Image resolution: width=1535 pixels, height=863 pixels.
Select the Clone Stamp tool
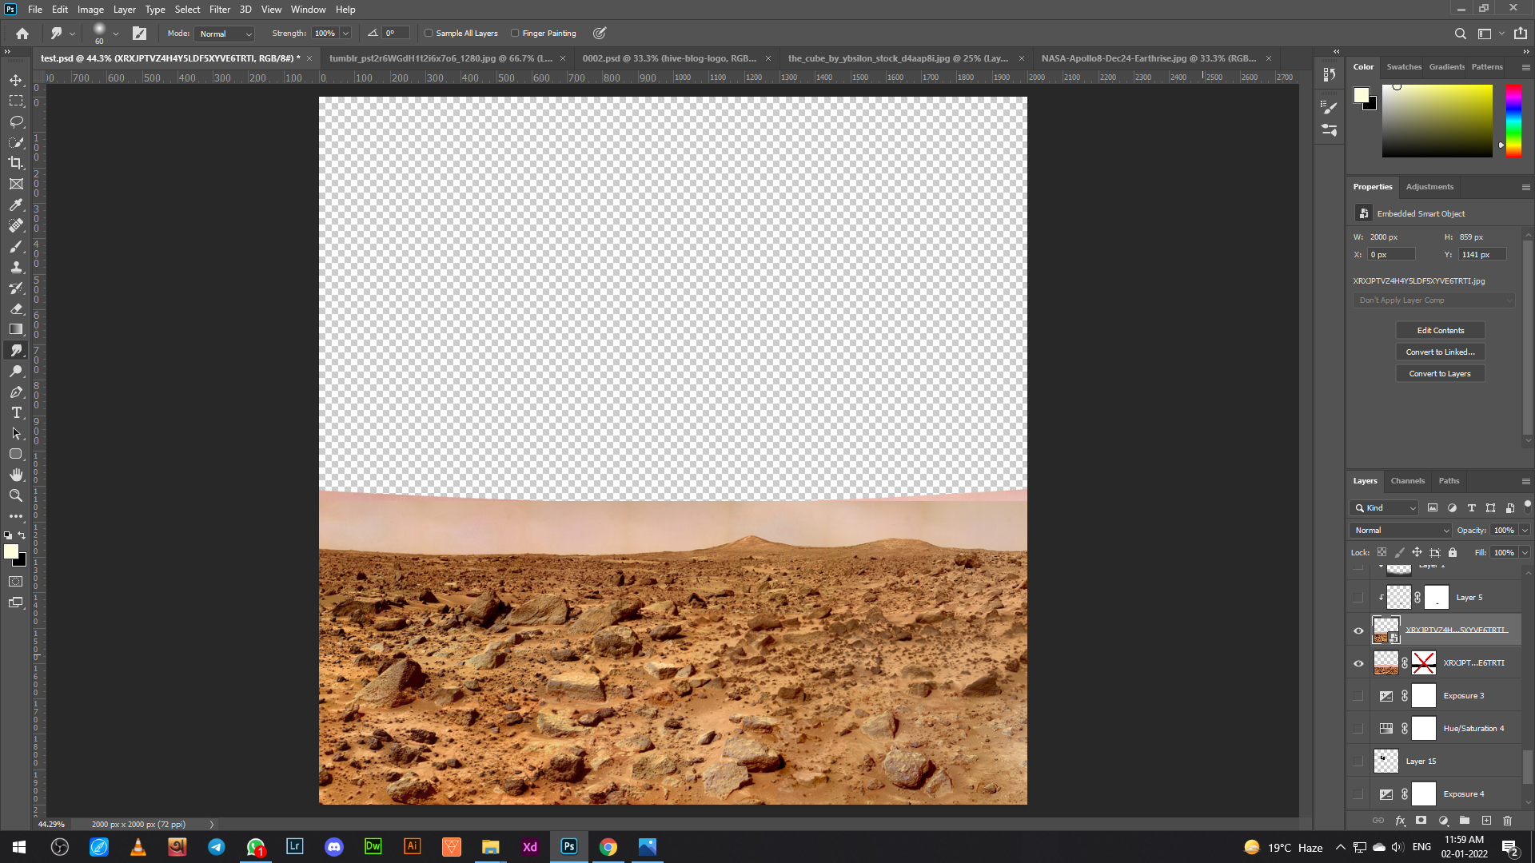pos(16,267)
